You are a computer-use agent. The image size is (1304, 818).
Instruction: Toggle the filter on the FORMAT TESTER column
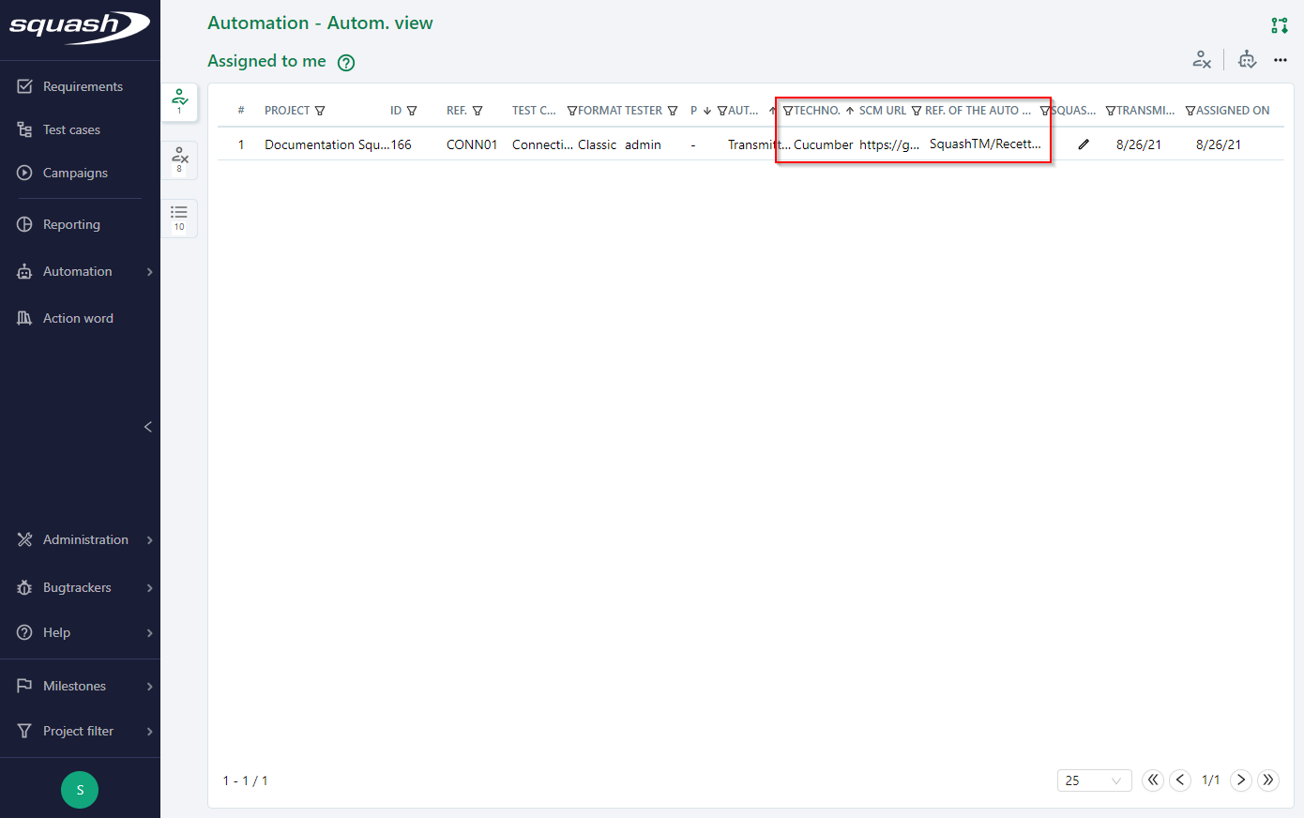point(674,110)
